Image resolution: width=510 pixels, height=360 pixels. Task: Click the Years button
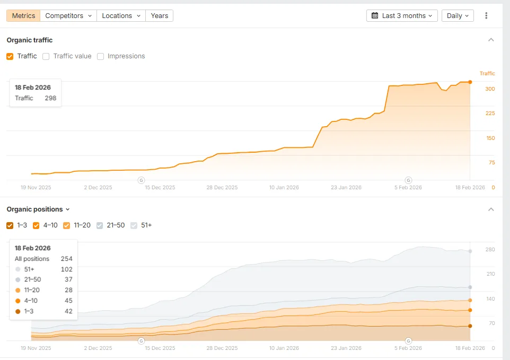click(x=159, y=15)
